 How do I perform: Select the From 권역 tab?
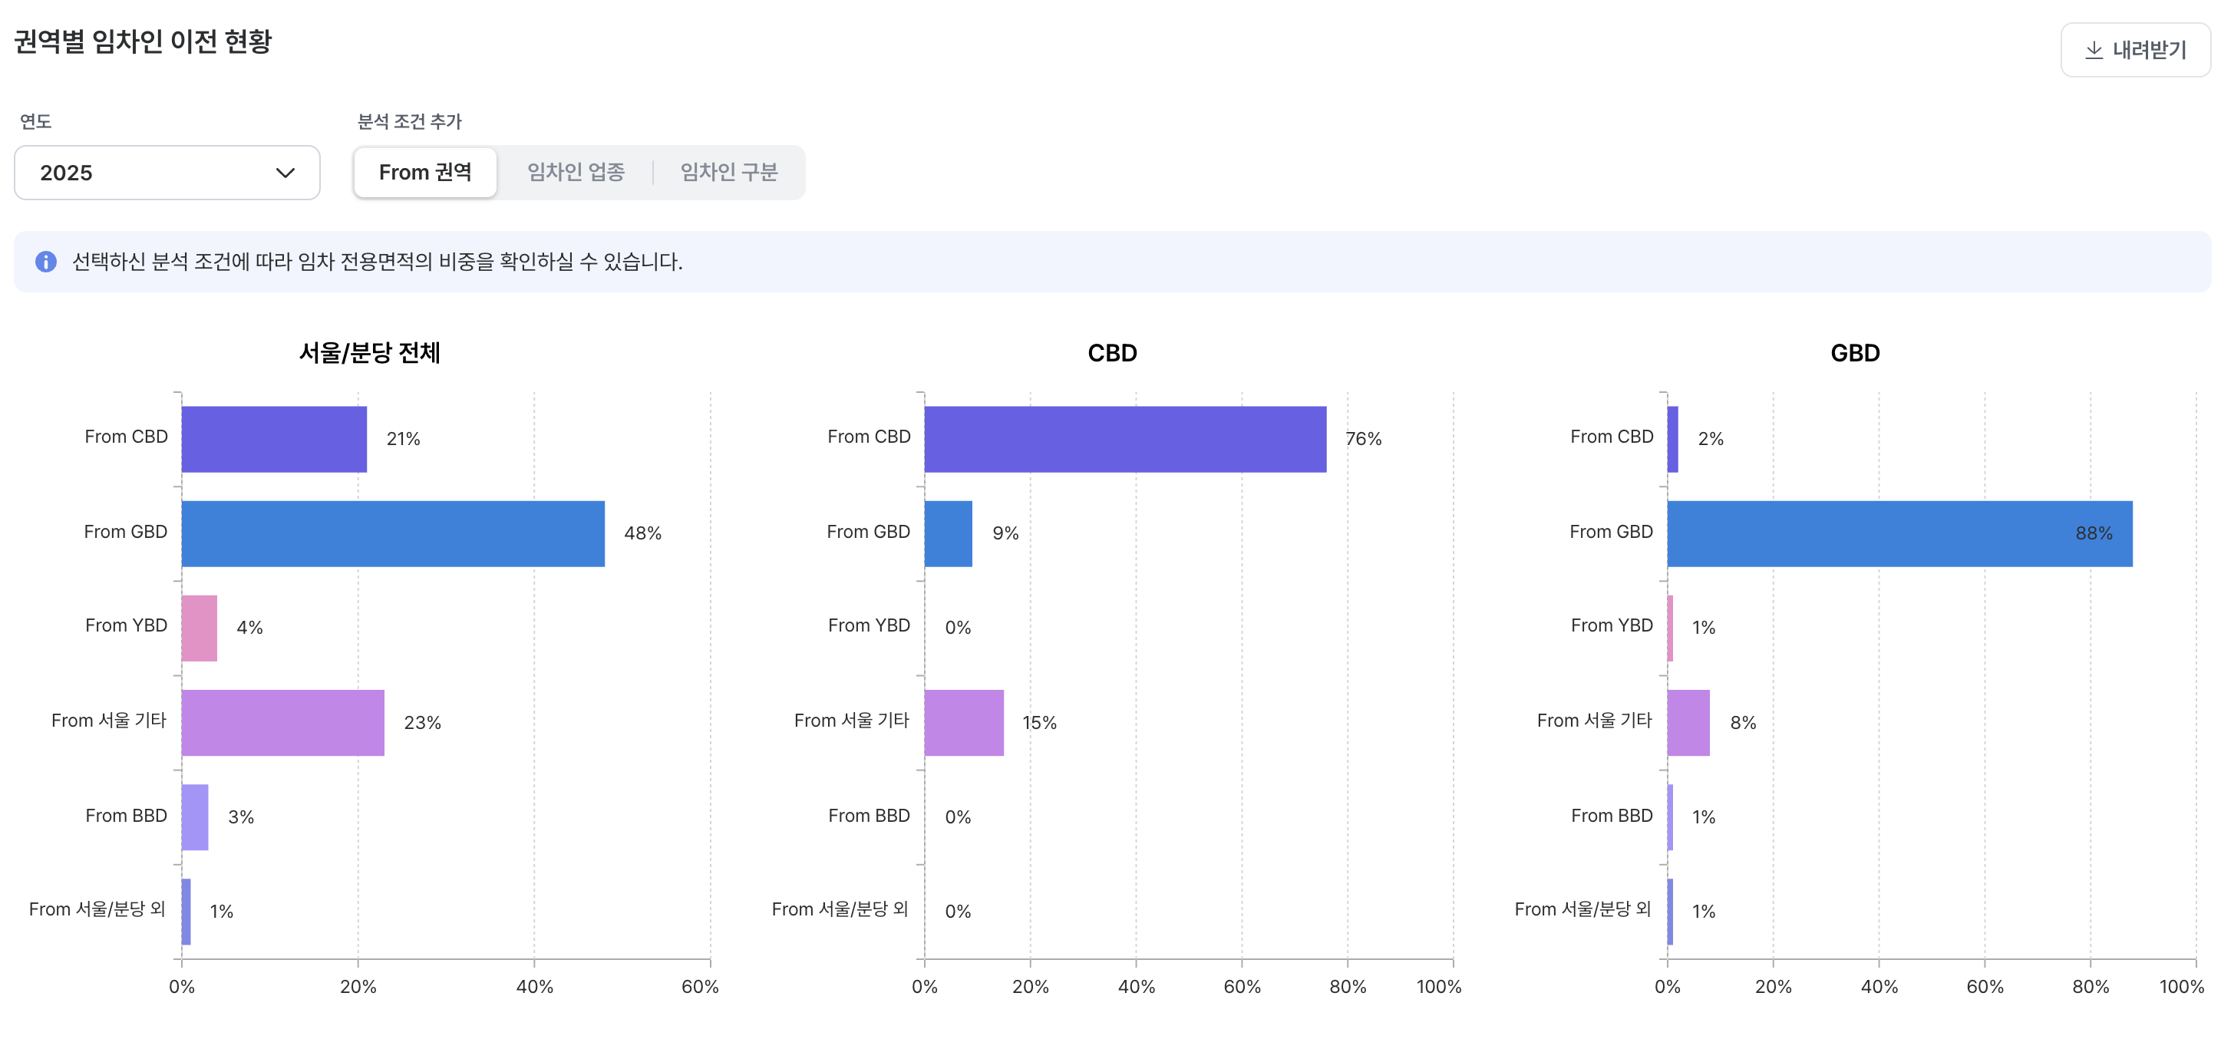coord(425,173)
